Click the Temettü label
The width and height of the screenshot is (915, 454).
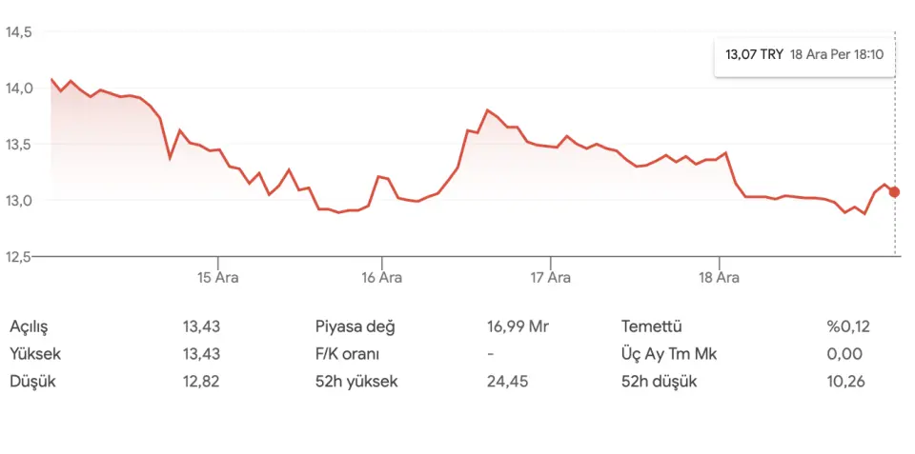(652, 327)
